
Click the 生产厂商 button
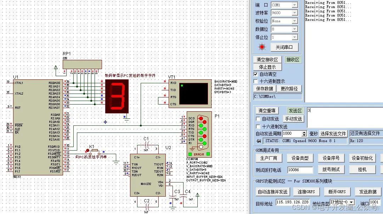point(269,158)
